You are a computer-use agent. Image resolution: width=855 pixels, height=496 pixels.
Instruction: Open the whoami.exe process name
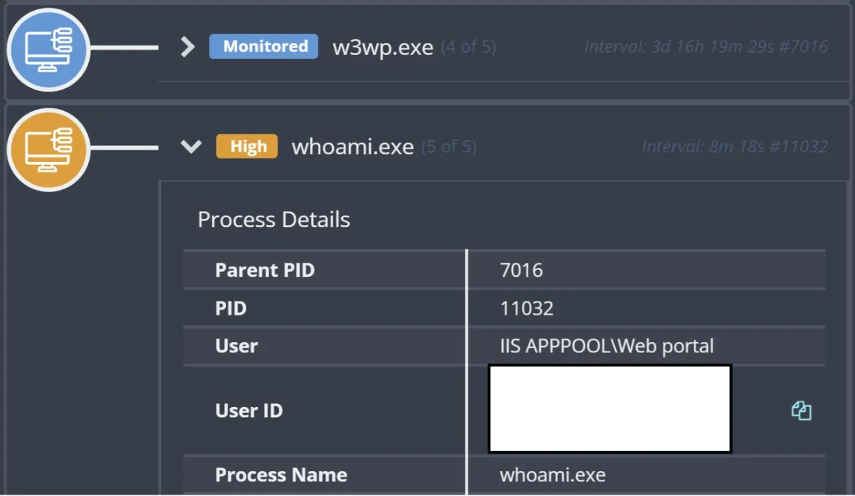tap(353, 146)
